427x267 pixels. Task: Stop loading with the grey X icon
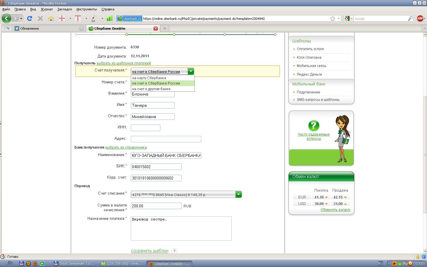click(x=40, y=18)
